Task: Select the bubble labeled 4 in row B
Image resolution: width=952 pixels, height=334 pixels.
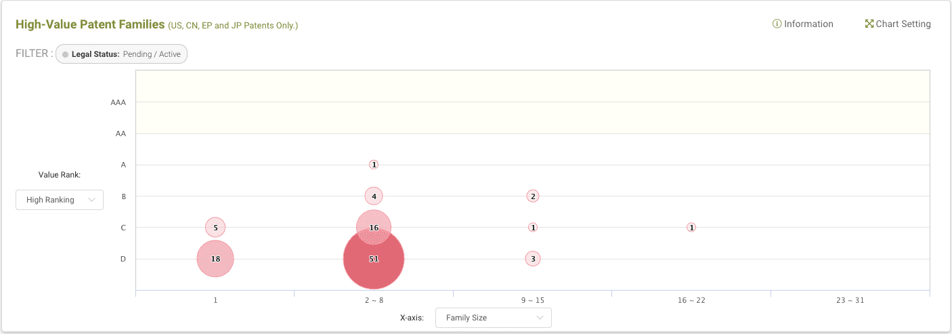Action: pyautogui.click(x=374, y=196)
